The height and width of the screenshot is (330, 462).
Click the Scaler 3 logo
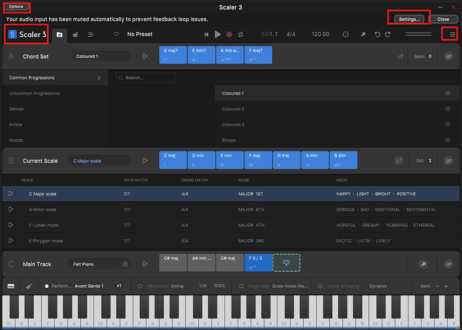[x=27, y=35]
